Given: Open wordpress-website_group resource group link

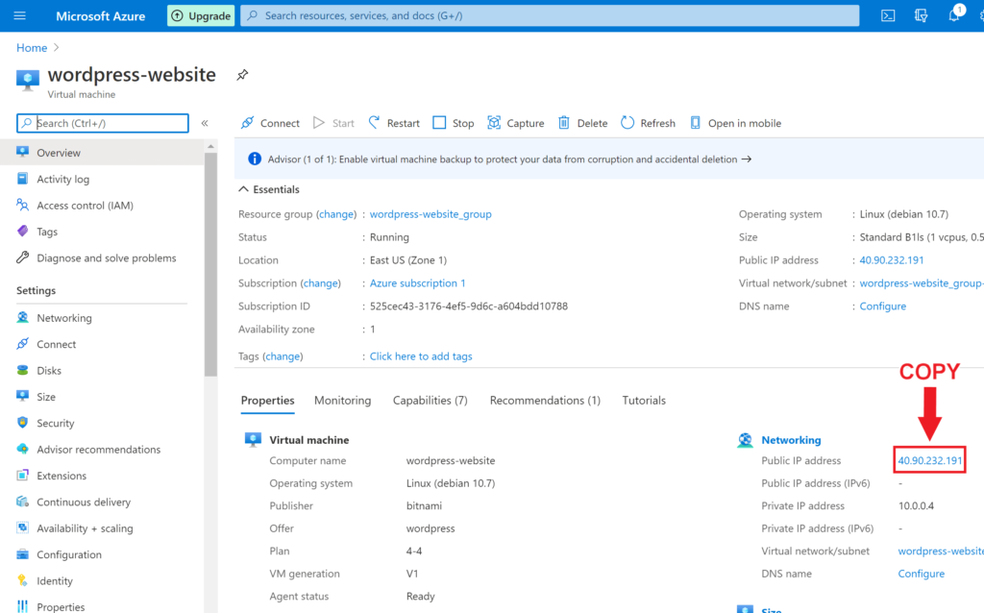Looking at the screenshot, I should (x=430, y=214).
